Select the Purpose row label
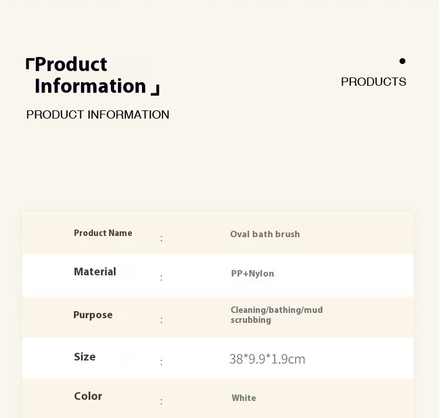The width and height of the screenshot is (440, 418). tap(93, 315)
